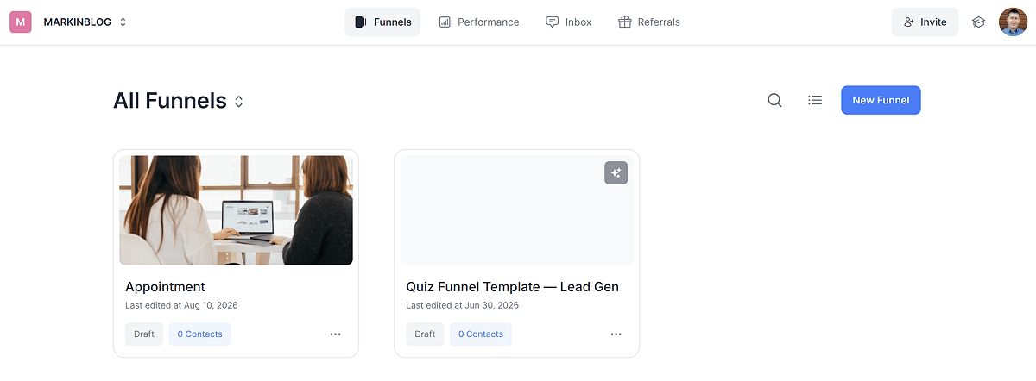Open the user profile avatar
The image size is (1036, 381).
tap(1013, 22)
